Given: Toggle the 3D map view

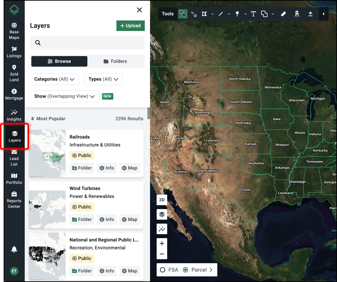Looking at the screenshot, I should pos(162,200).
